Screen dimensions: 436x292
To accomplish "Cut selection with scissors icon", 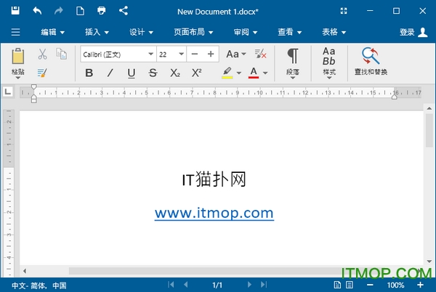I will tap(42, 54).
